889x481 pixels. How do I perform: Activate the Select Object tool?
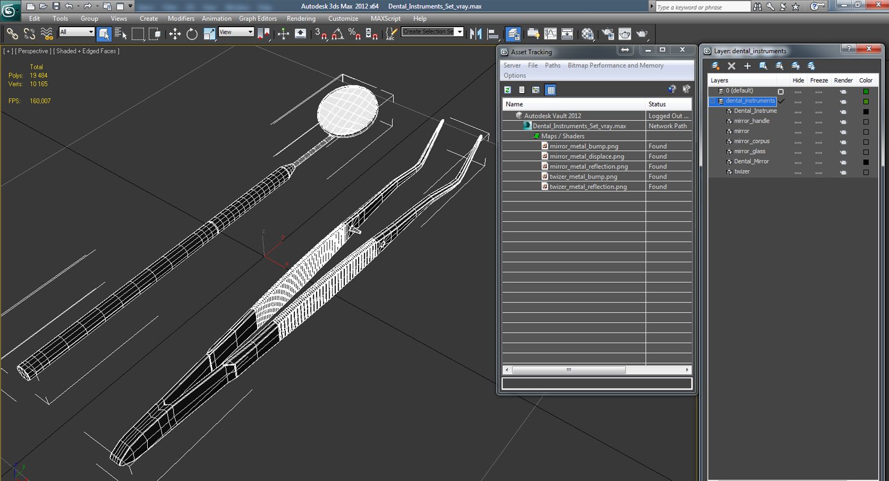coord(104,34)
